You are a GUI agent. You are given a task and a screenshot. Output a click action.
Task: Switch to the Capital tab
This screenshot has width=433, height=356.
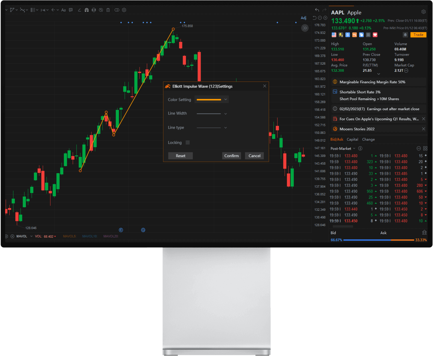352,139
